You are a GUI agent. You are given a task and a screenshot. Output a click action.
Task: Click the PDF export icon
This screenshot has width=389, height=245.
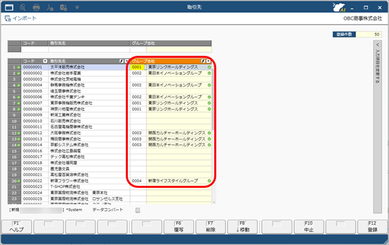tap(50, 7)
